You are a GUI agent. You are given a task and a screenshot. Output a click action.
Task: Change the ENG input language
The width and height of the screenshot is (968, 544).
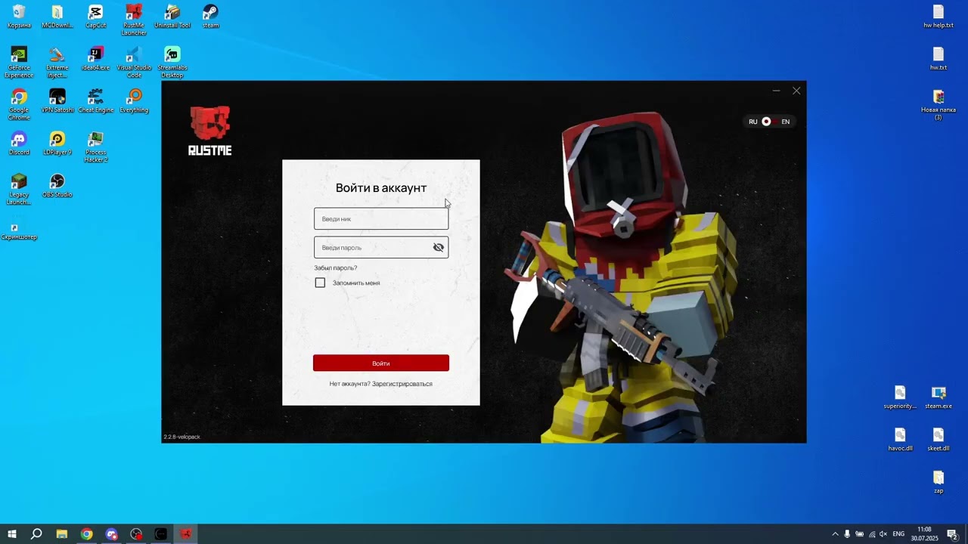pos(898,534)
